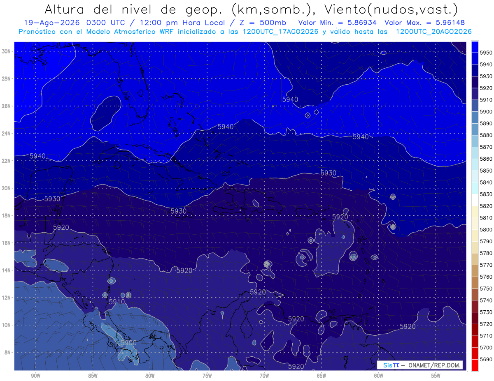Click the colorbar tick label 5720
This screenshot has height=381, width=494.
[x=486, y=324]
